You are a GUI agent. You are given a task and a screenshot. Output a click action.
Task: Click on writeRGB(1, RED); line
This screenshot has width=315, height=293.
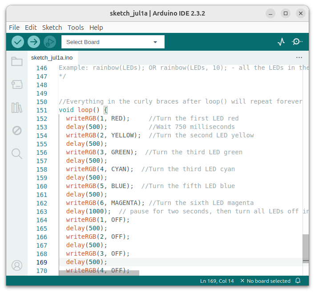tap(98, 118)
